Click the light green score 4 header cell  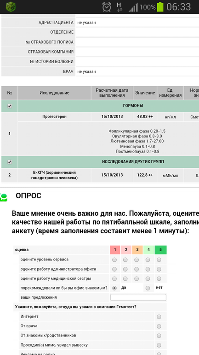[x=149, y=250]
